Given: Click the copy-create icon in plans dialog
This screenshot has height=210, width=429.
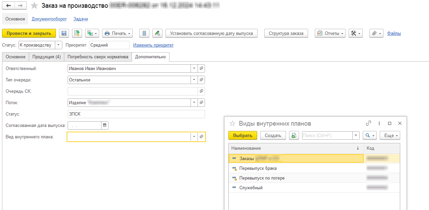Looking at the screenshot, I should 294,135.
